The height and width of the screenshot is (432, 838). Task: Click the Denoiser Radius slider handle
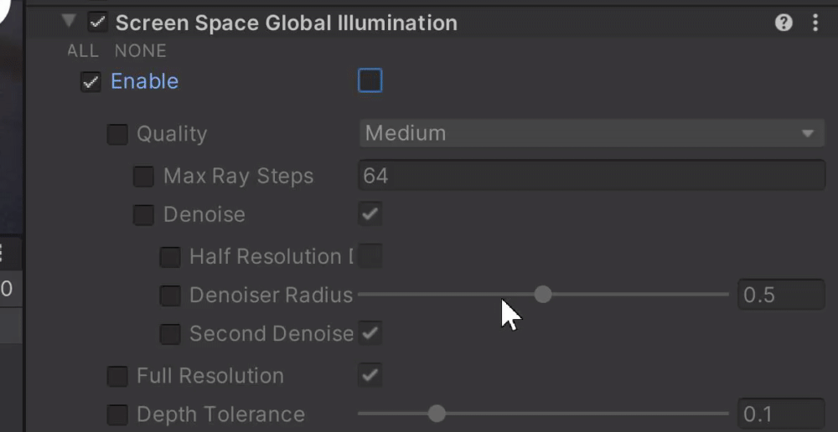[543, 295]
